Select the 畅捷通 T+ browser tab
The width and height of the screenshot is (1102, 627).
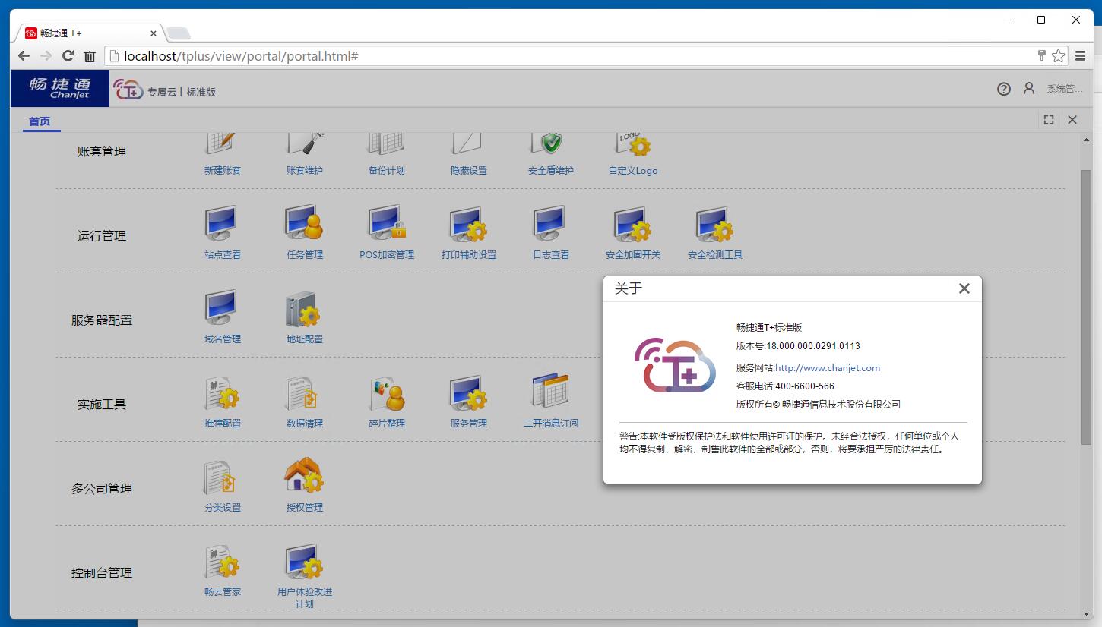(x=87, y=33)
